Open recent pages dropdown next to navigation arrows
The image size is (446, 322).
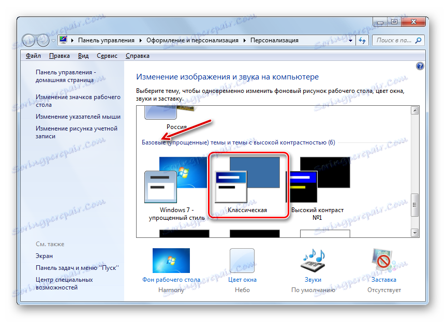[53, 41]
